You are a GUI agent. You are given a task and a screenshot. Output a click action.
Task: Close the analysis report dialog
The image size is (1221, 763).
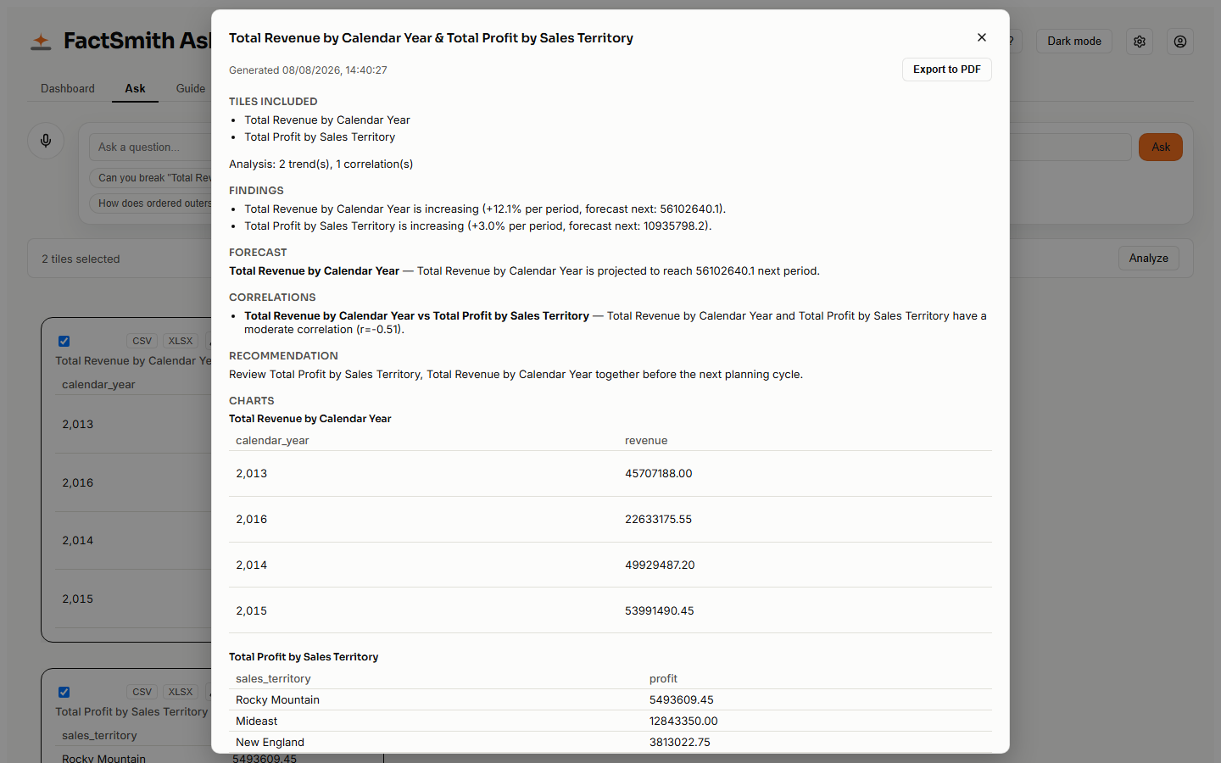click(982, 37)
